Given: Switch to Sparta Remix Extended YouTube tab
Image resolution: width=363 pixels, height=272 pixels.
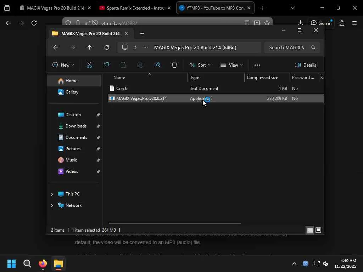Looking at the screenshot, I should 135,8.
